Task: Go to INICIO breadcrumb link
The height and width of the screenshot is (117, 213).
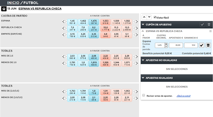Action: [13, 3]
